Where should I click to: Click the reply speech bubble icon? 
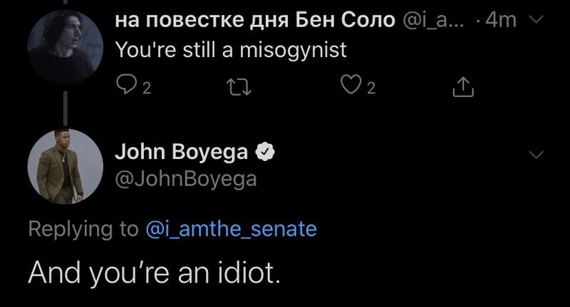(x=125, y=87)
